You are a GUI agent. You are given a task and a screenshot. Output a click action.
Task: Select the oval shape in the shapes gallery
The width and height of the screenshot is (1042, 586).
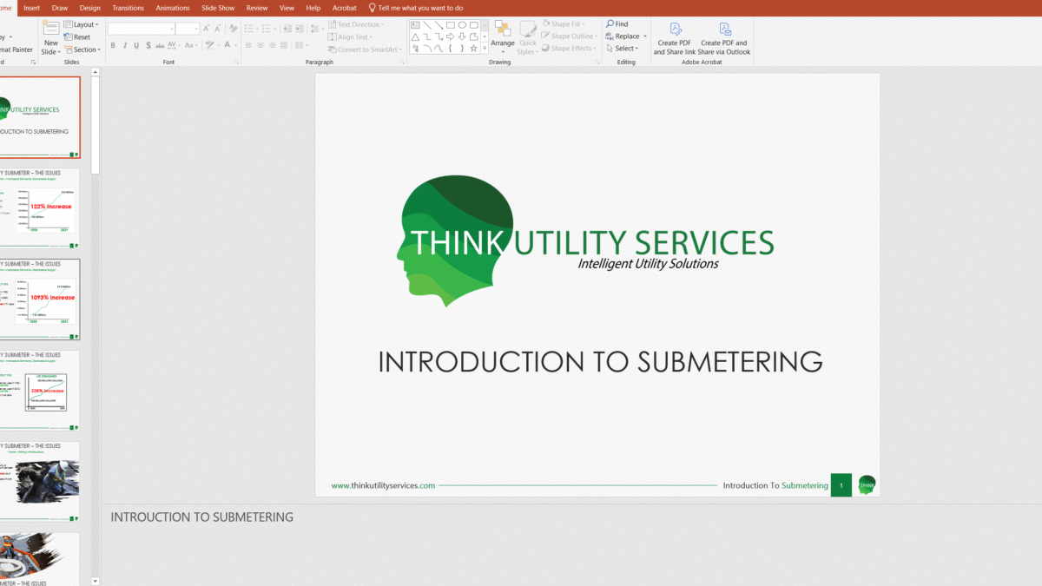click(462, 25)
